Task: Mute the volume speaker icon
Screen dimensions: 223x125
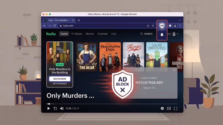Action: [x=62, y=108]
